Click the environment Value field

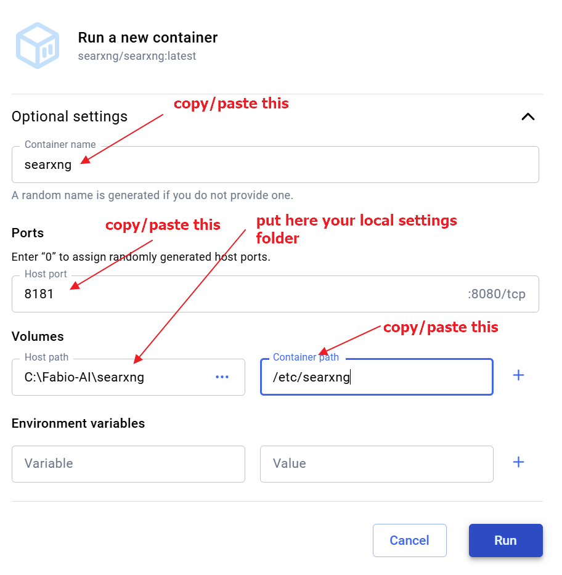[x=377, y=464]
